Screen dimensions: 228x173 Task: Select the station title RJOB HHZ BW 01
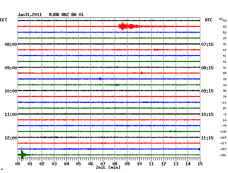(66, 15)
